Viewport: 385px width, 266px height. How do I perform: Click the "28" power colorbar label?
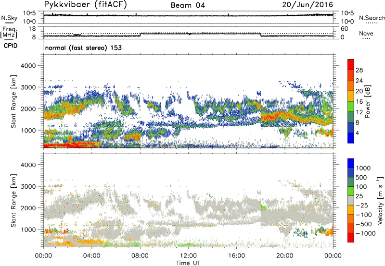[359, 70]
